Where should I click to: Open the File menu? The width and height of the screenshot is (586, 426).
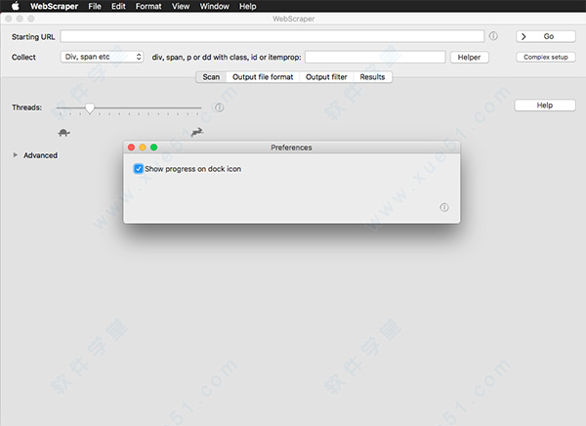click(x=95, y=6)
